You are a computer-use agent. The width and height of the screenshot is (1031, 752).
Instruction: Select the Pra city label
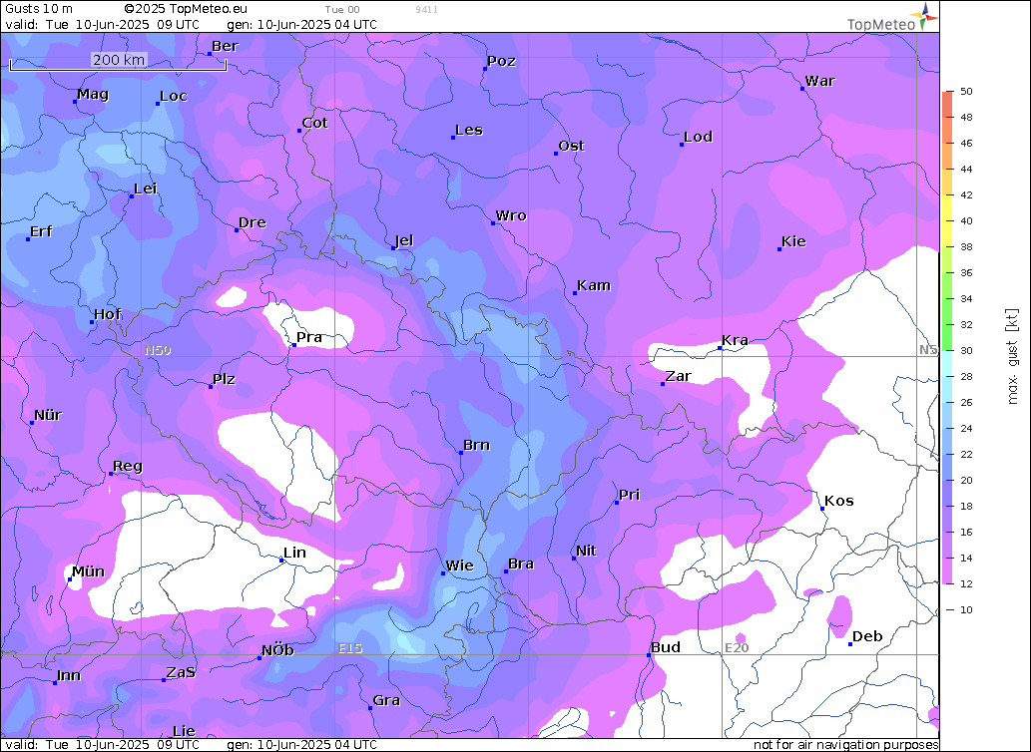tap(309, 337)
